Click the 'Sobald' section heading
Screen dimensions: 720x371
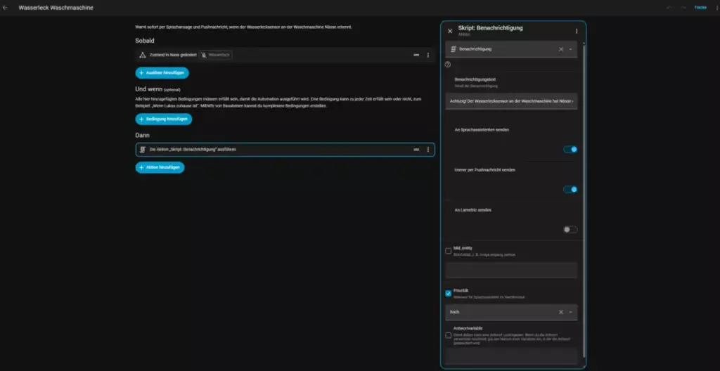145,41
